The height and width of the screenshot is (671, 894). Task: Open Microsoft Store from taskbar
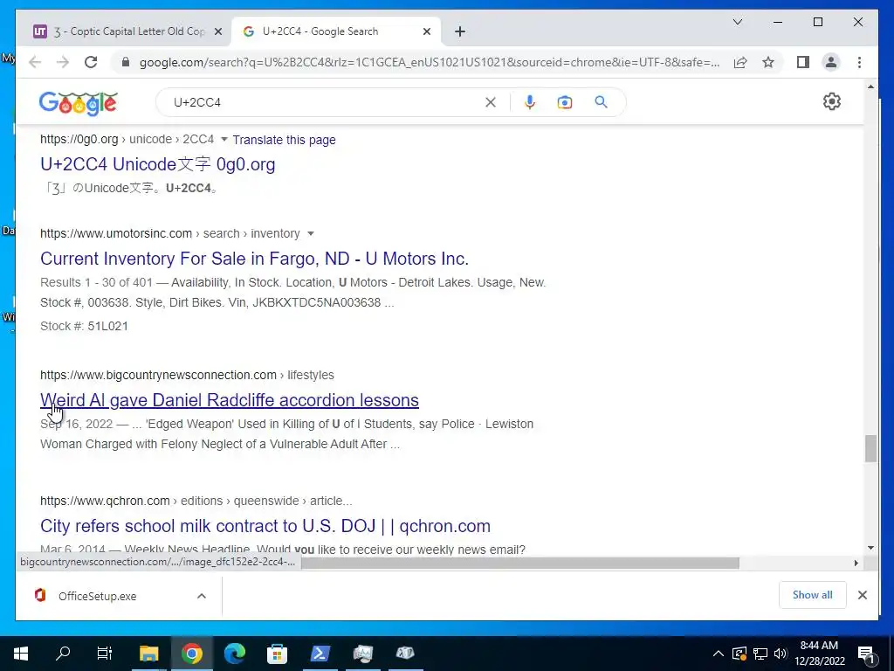(277, 654)
